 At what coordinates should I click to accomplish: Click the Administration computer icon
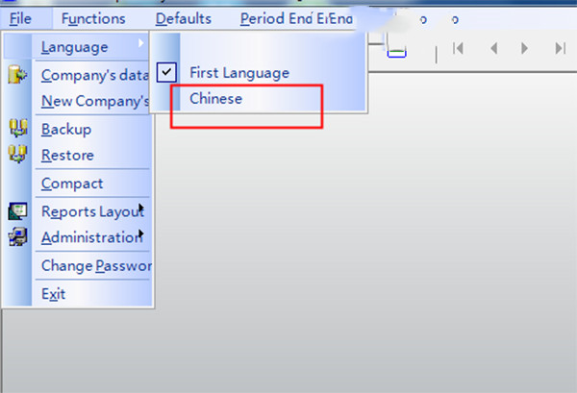[x=17, y=237]
